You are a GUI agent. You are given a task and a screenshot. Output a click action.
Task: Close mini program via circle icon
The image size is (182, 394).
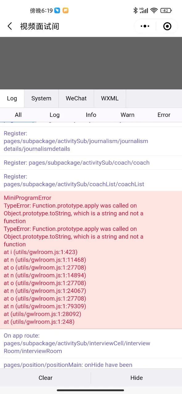167,26
